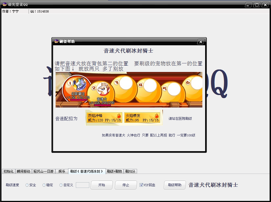Select the 安全 speed option

point(27,185)
